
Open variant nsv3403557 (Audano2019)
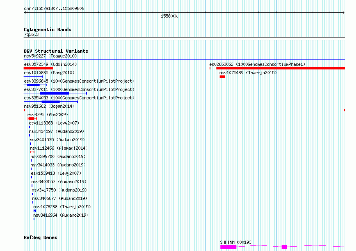59,182
